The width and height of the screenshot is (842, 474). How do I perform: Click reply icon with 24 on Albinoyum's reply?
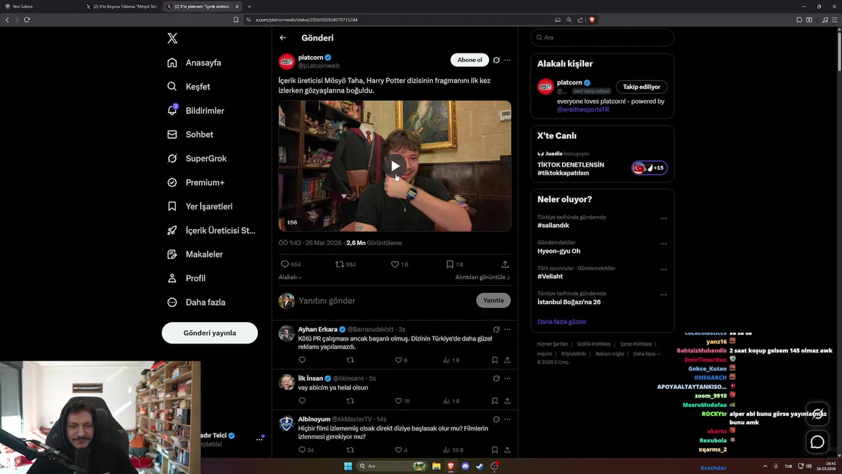click(x=302, y=450)
